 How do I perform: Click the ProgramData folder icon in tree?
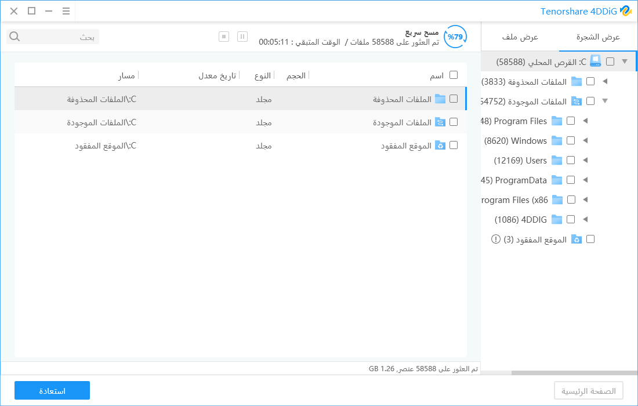(x=557, y=180)
